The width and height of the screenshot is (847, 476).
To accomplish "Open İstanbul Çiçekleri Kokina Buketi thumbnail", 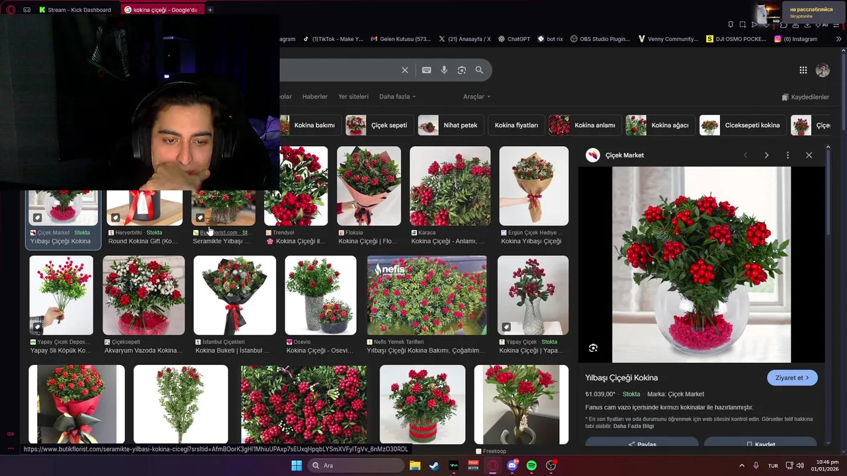I will 234,296.
